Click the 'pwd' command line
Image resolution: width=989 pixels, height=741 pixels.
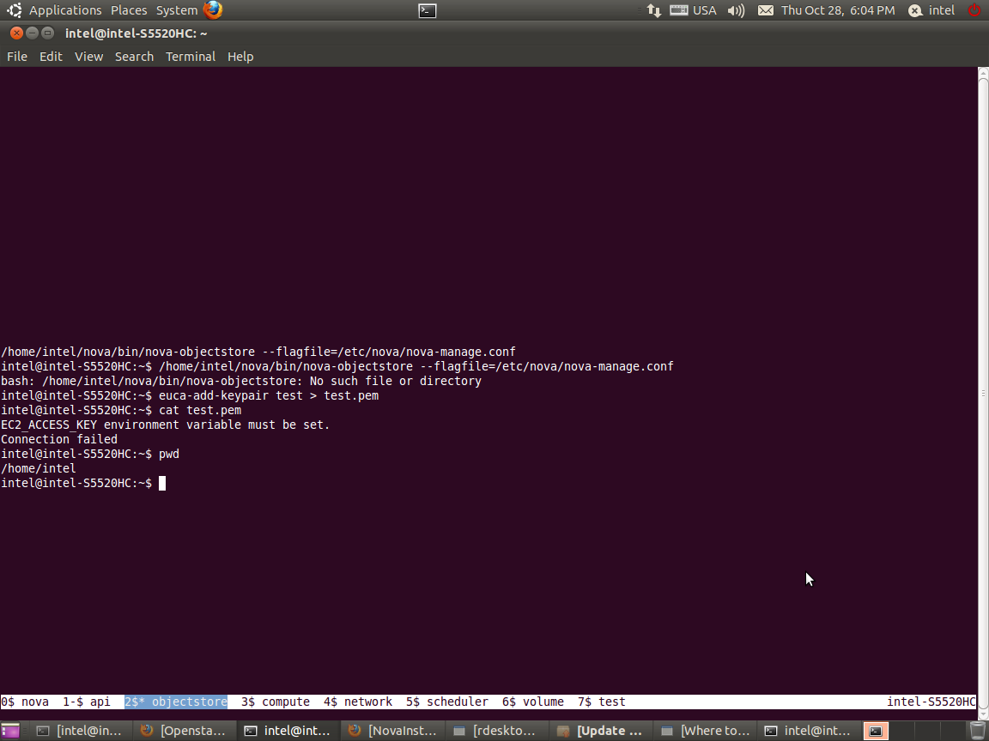[169, 455]
